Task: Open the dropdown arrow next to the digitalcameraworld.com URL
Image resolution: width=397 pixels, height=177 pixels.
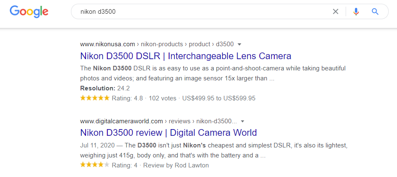Action: pyautogui.click(x=243, y=122)
